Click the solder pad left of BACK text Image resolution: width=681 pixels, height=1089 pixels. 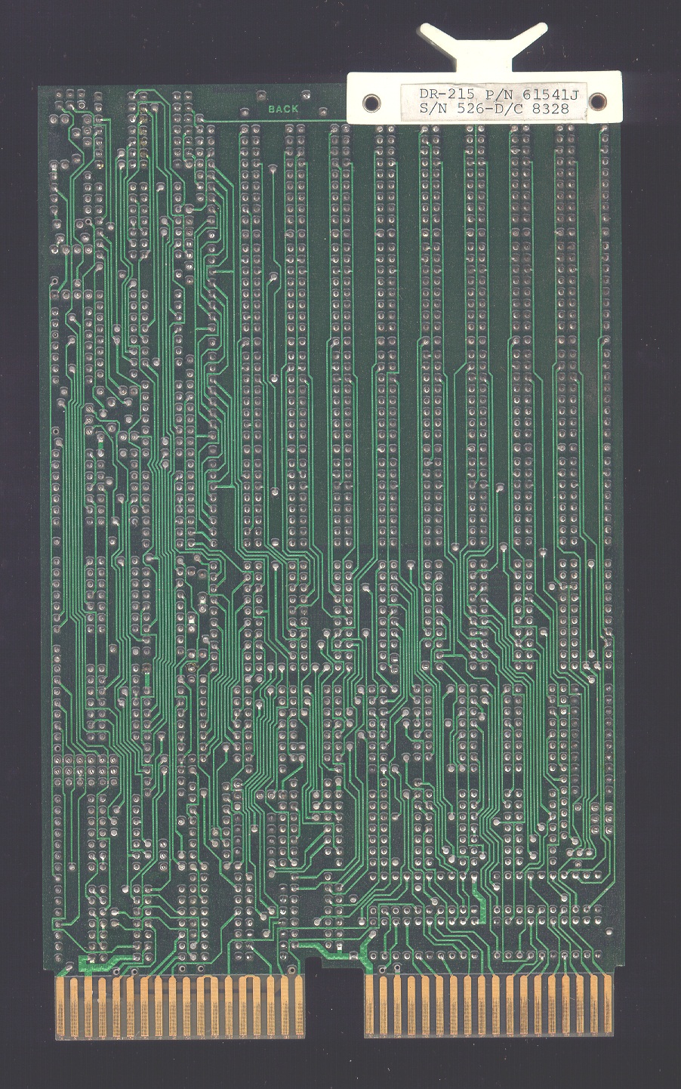click(260, 96)
